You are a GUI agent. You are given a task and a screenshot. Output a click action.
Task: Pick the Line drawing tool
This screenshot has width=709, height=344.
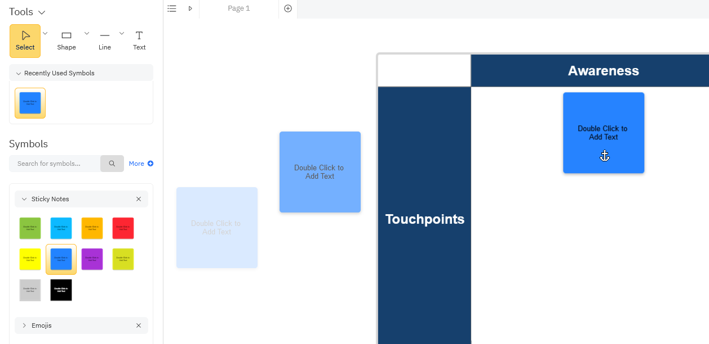pyautogui.click(x=105, y=40)
